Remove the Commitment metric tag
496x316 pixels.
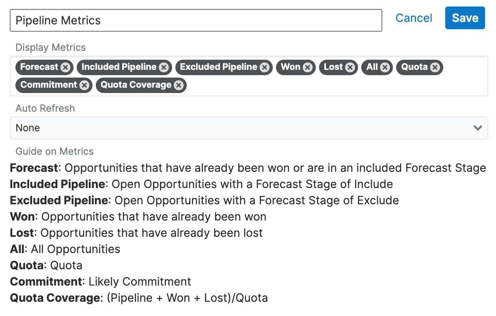click(84, 85)
